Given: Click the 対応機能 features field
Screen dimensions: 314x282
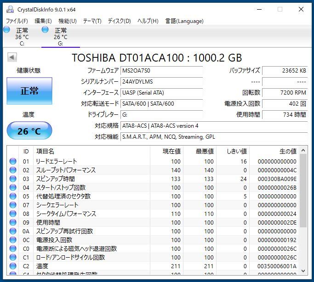Looking at the screenshot, I should [x=214, y=137].
